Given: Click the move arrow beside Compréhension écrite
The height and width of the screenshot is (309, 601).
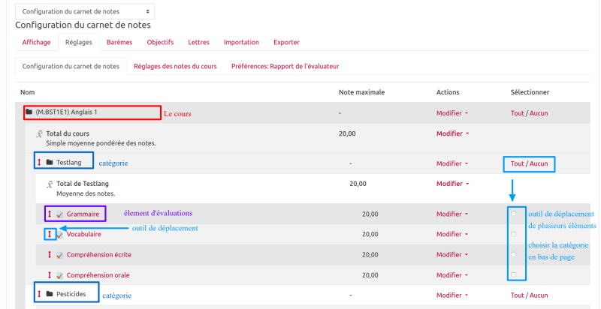Looking at the screenshot, I should click(50, 255).
